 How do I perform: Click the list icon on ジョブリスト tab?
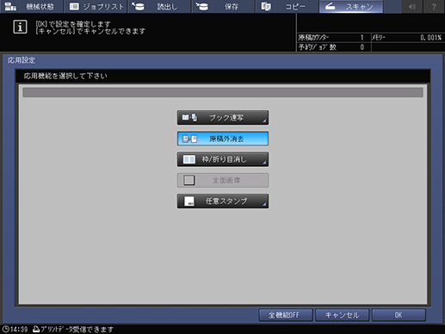click(74, 6)
